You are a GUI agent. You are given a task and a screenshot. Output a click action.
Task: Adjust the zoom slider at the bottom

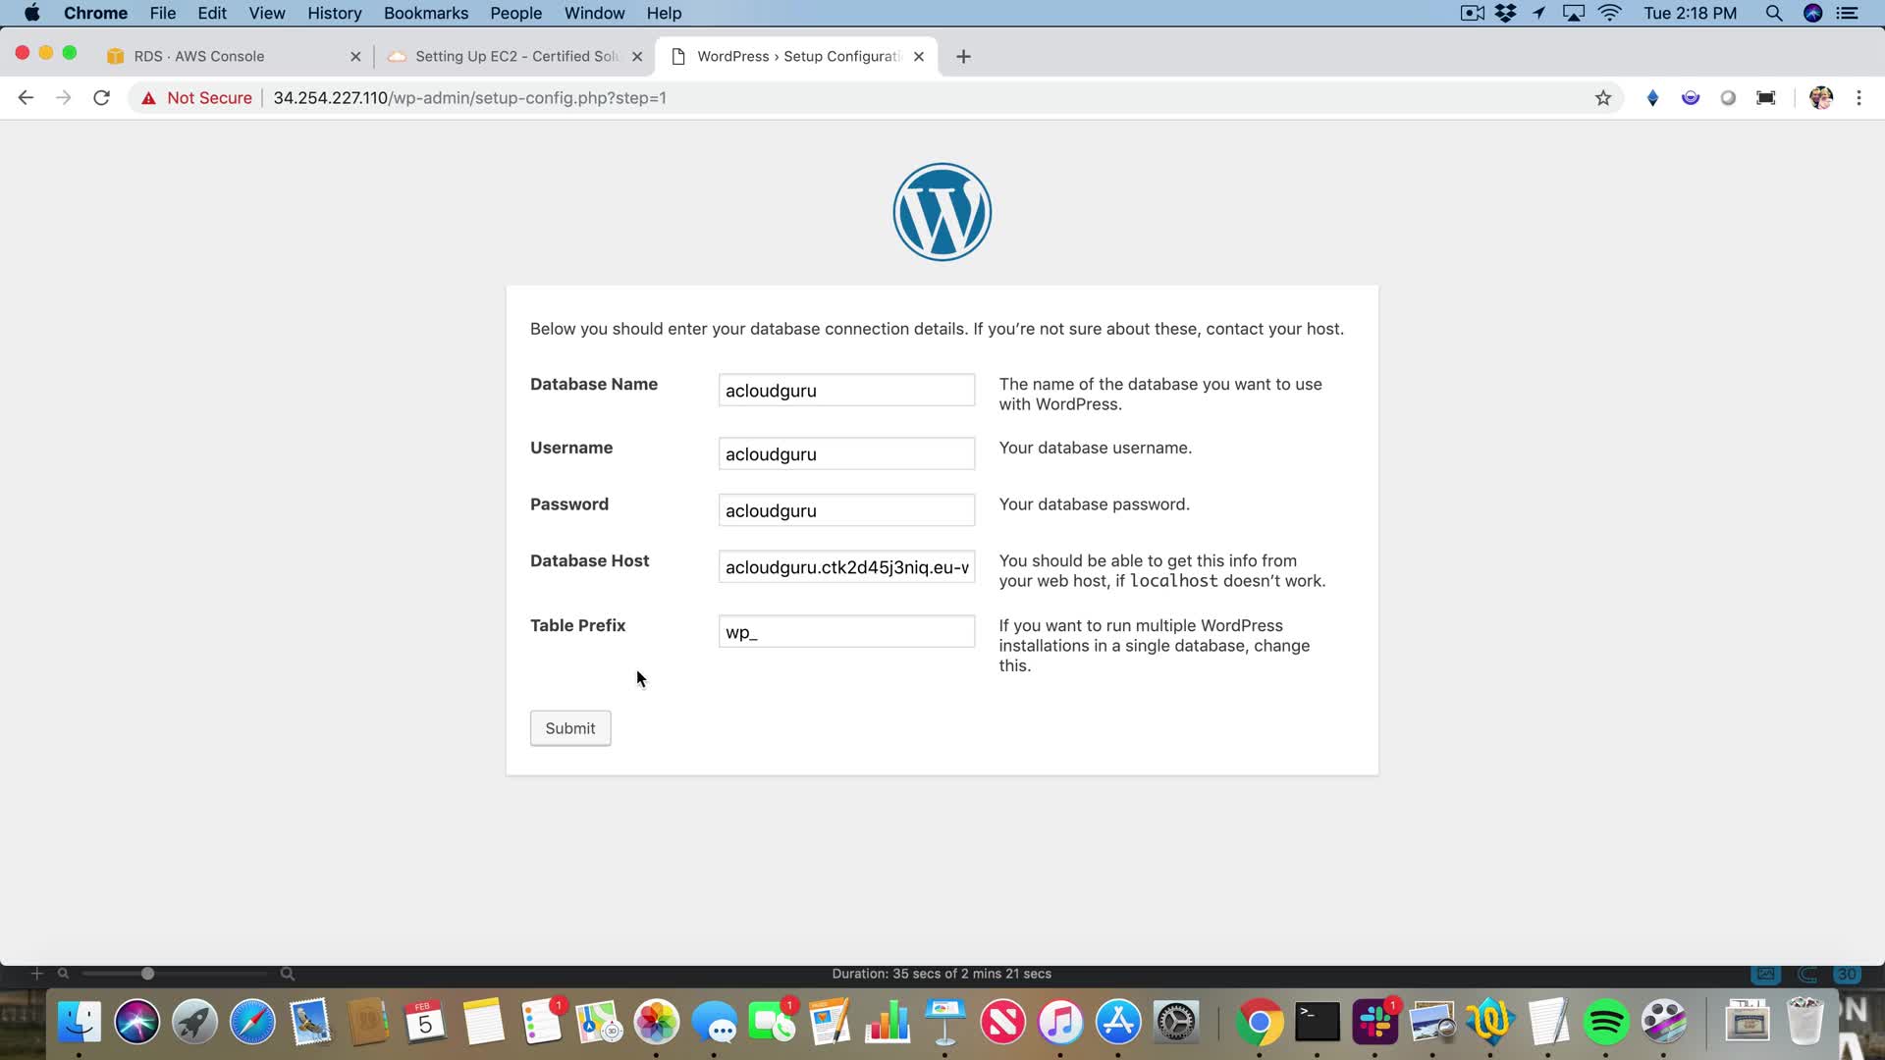point(147,974)
